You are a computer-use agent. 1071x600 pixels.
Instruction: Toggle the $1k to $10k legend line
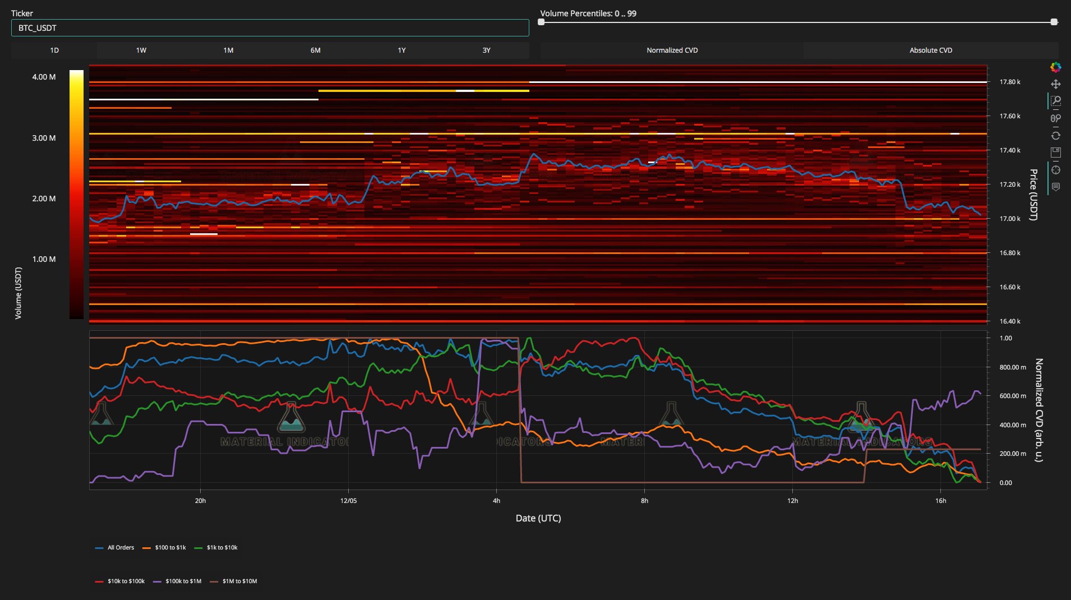click(x=216, y=548)
